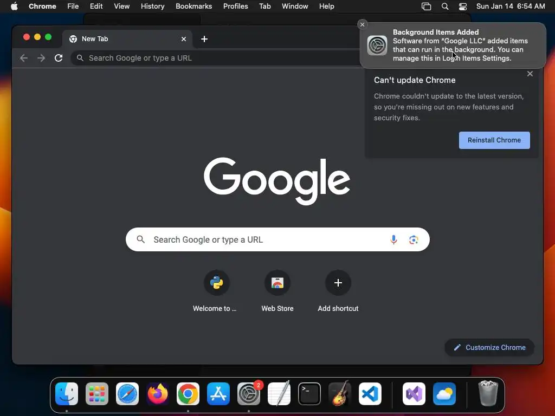
Task: Open System Settings from the Dock
Action: click(249, 394)
